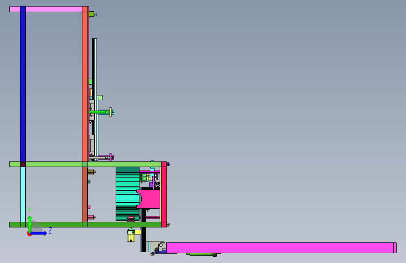Select the blue bolt at middle beam end

[168, 164]
